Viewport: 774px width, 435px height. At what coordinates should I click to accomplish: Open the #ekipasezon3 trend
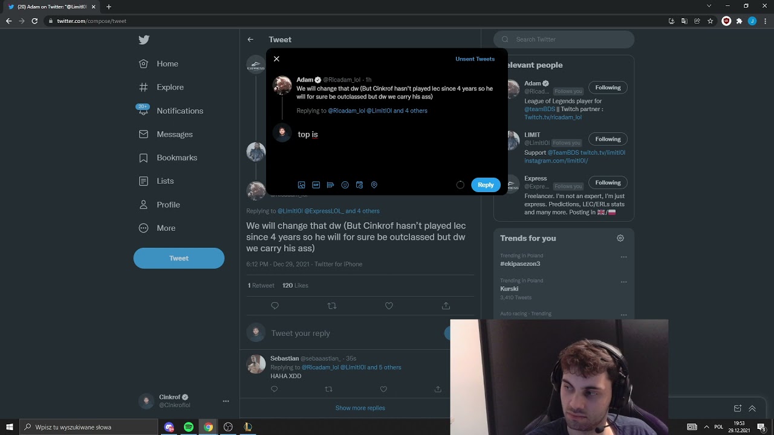coord(520,264)
